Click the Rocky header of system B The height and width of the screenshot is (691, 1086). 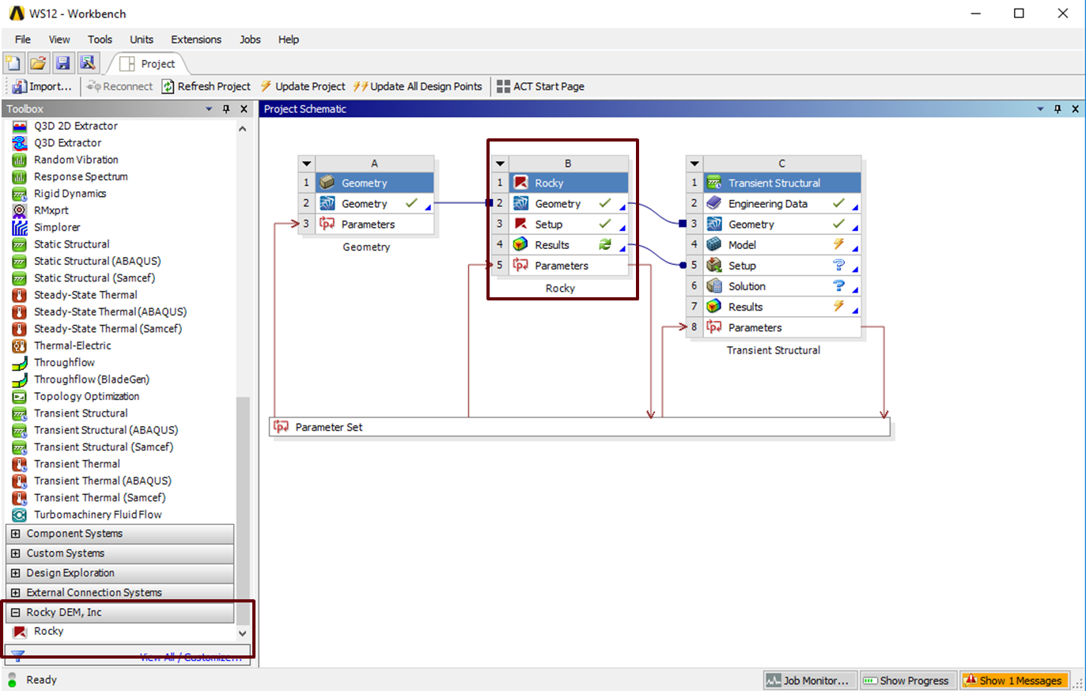coord(568,183)
